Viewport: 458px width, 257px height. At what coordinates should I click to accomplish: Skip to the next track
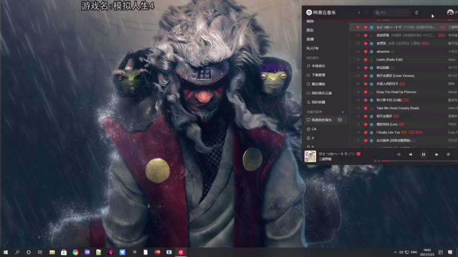coord(437,154)
